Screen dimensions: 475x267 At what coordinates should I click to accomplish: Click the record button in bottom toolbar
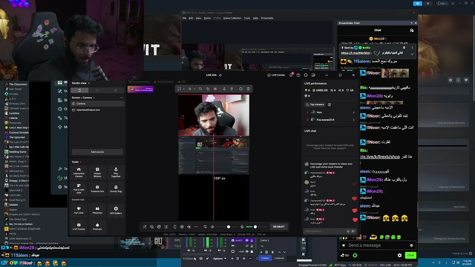pos(182,227)
